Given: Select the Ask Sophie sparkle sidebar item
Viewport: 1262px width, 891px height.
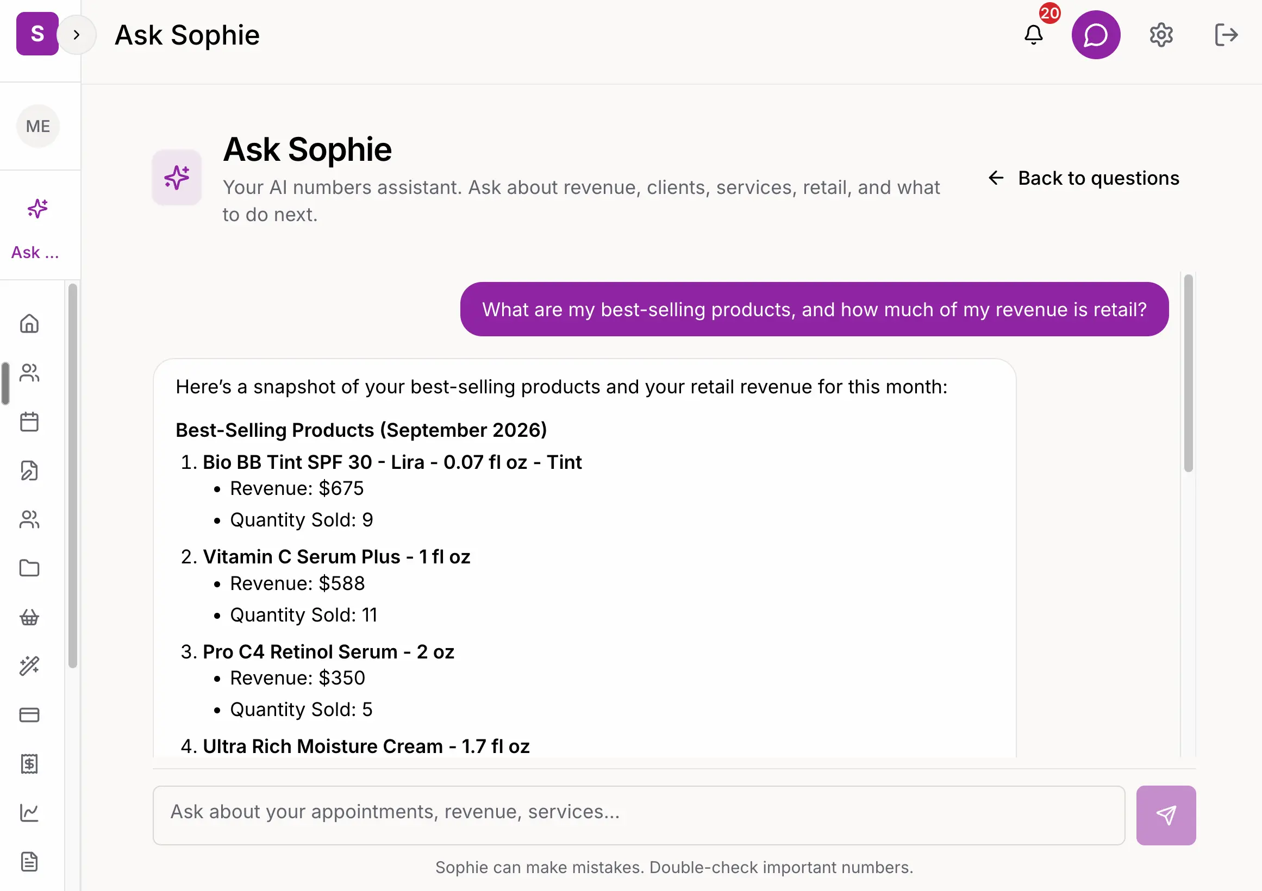Looking at the screenshot, I should 37,229.
